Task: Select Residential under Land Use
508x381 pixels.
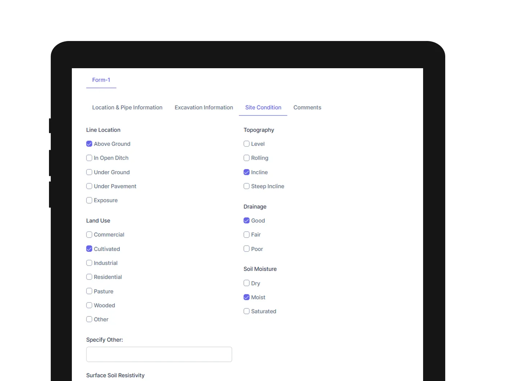Action: (x=89, y=277)
